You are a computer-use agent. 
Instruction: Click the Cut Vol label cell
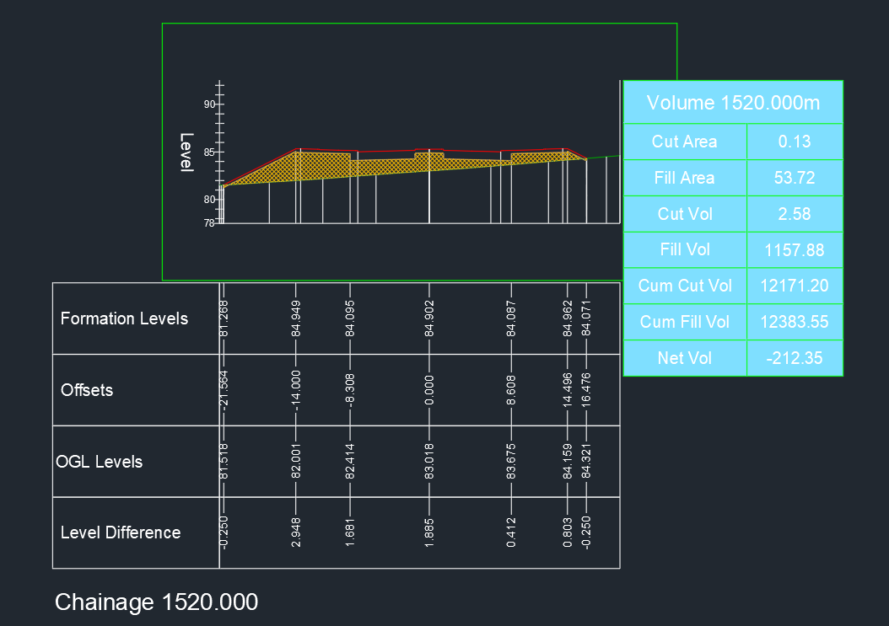685,214
